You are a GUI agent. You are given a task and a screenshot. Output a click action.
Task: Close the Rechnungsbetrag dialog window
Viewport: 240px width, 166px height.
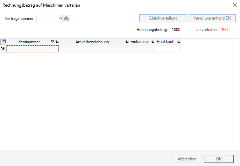point(234,5)
